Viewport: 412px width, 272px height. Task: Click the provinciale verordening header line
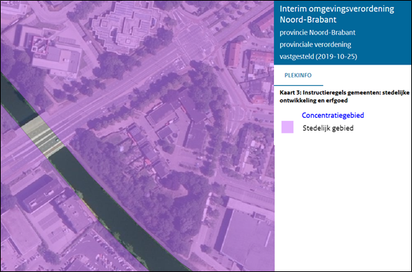315,45
